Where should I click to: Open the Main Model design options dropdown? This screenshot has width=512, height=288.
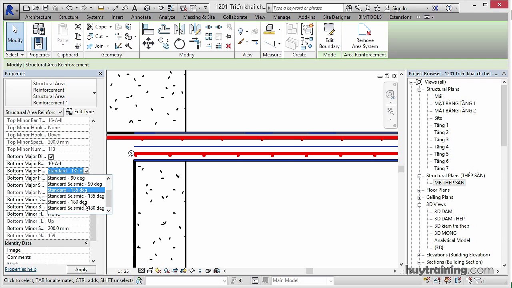tap(302, 281)
